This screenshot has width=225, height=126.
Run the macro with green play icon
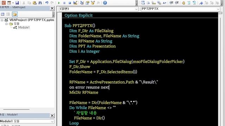[59, 3]
